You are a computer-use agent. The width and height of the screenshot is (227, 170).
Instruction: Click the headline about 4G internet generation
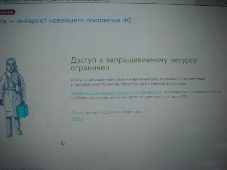click(66, 21)
